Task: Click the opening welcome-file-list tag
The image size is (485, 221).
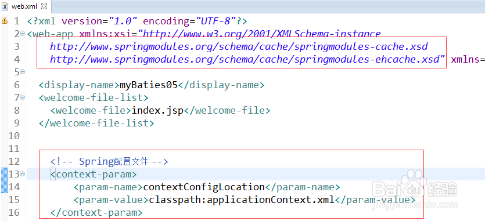Action: [94, 97]
